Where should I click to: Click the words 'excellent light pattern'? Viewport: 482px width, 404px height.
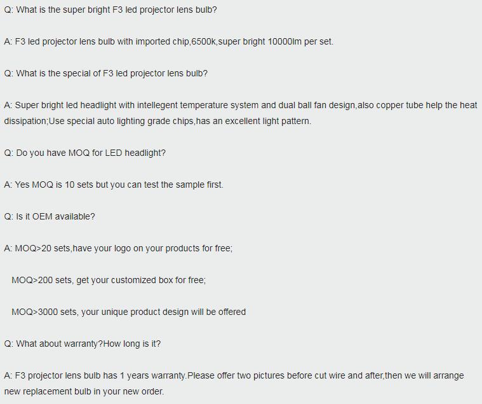[267, 122]
